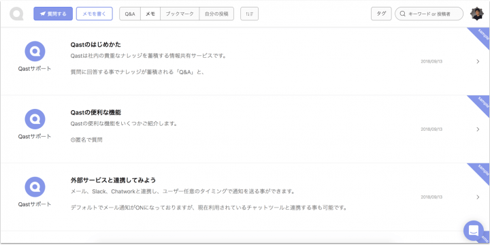This screenshot has height=245, width=490.
Task: Click the text ①匿名で質問
Action: 86,140
